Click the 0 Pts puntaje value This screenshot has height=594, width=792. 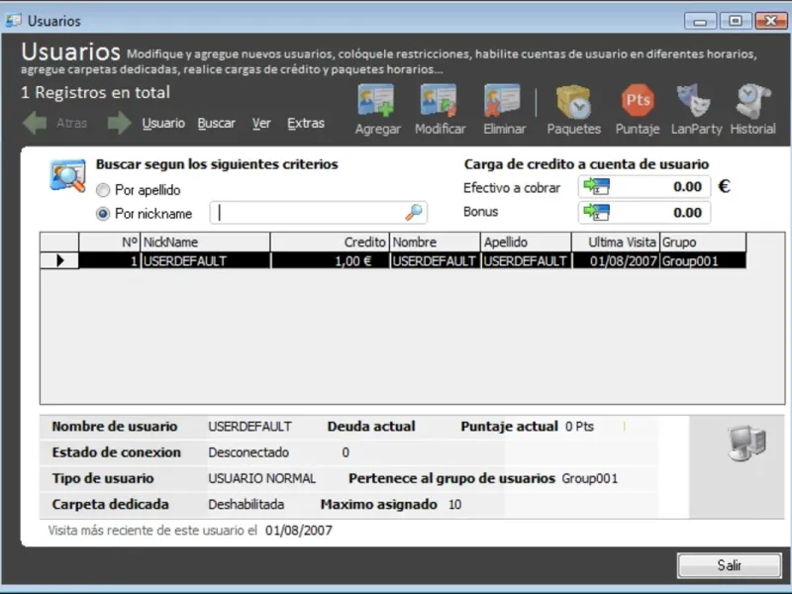pos(579,427)
